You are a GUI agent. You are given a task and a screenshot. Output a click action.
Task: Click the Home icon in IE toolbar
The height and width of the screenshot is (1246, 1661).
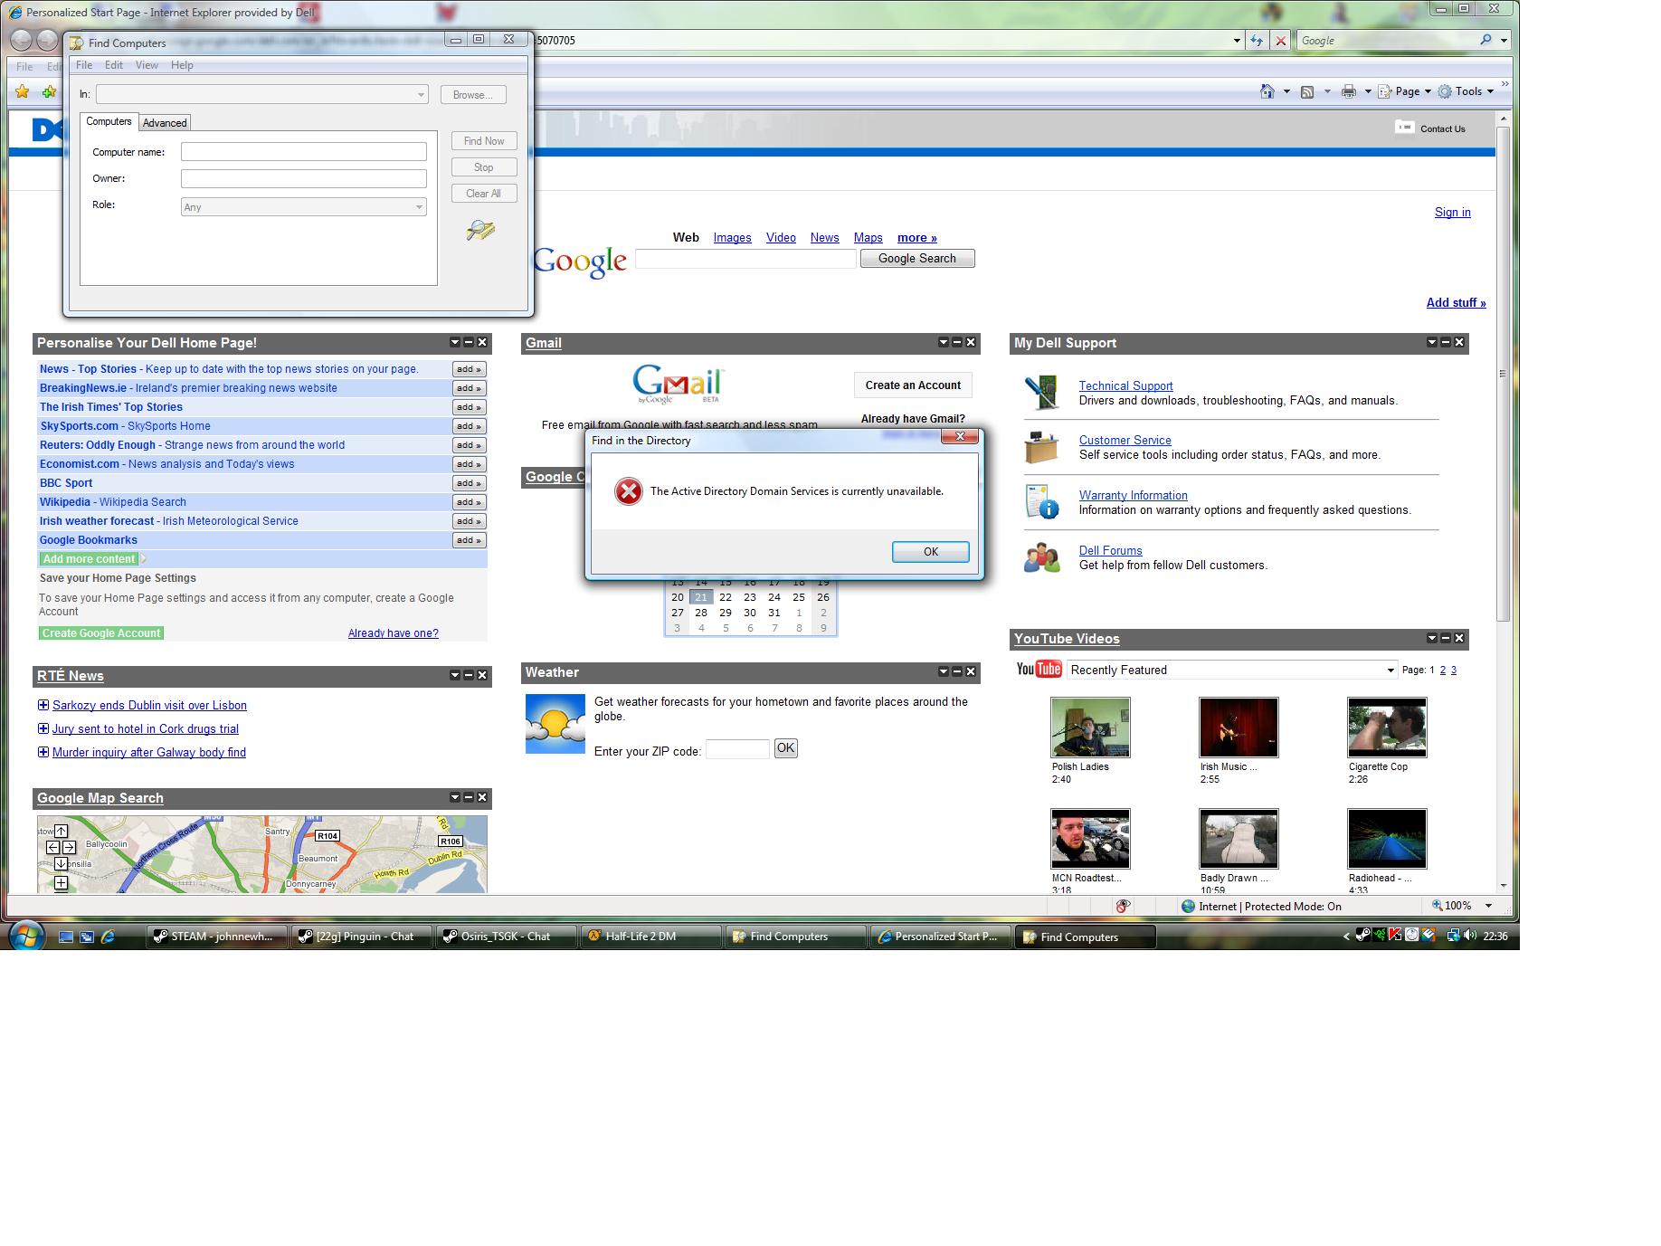(x=1267, y=91)
